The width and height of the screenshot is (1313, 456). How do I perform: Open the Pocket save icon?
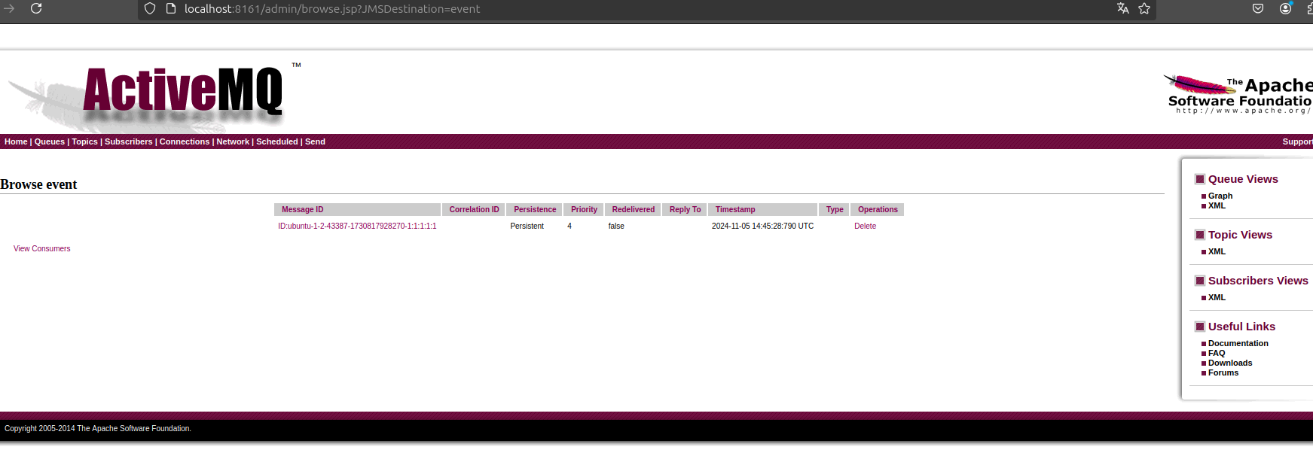pos(1258,8)
